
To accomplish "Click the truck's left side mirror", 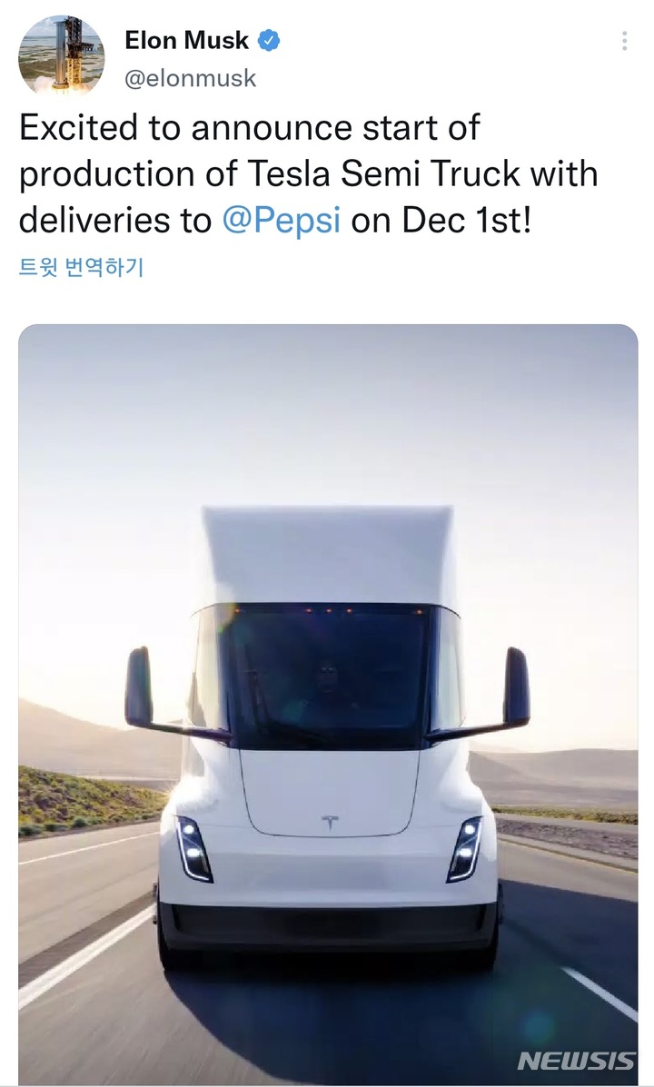I will [x=139, y=687].
